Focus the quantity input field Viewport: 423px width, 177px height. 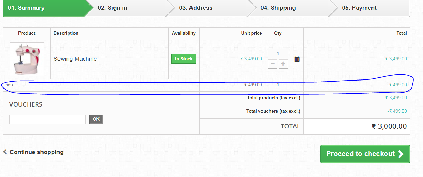(278, 54)
